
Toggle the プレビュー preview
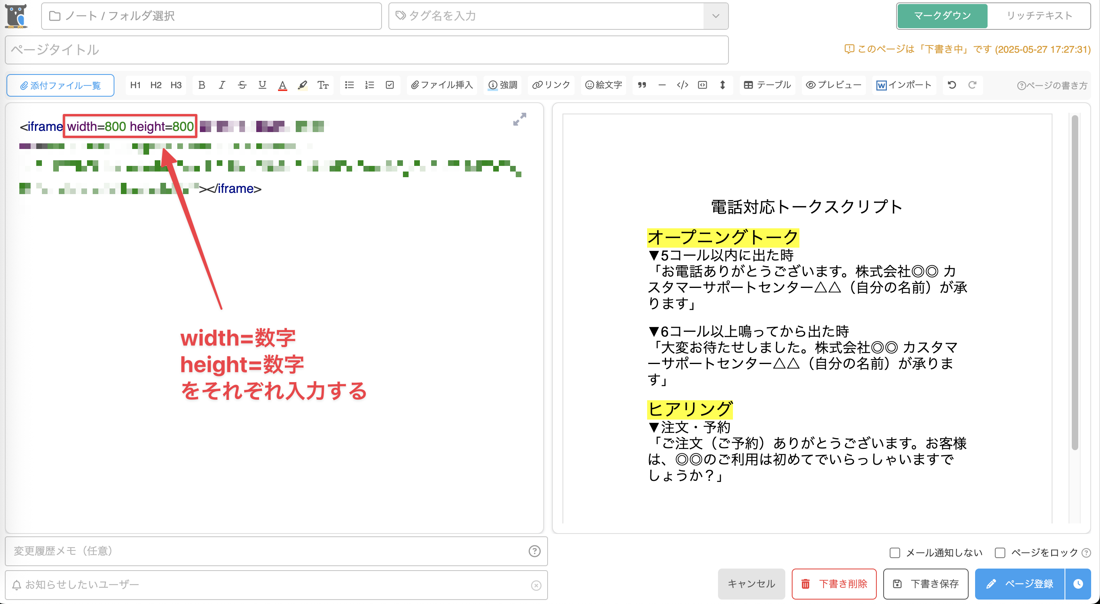(834, 85)
